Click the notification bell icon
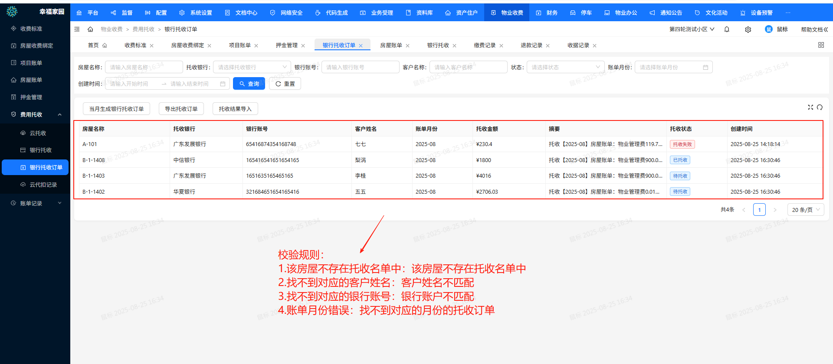 point(727,29)
